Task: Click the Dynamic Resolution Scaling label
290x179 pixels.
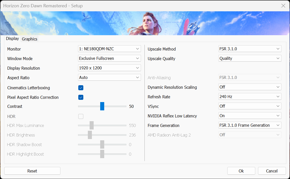Action: pos(172,87)
